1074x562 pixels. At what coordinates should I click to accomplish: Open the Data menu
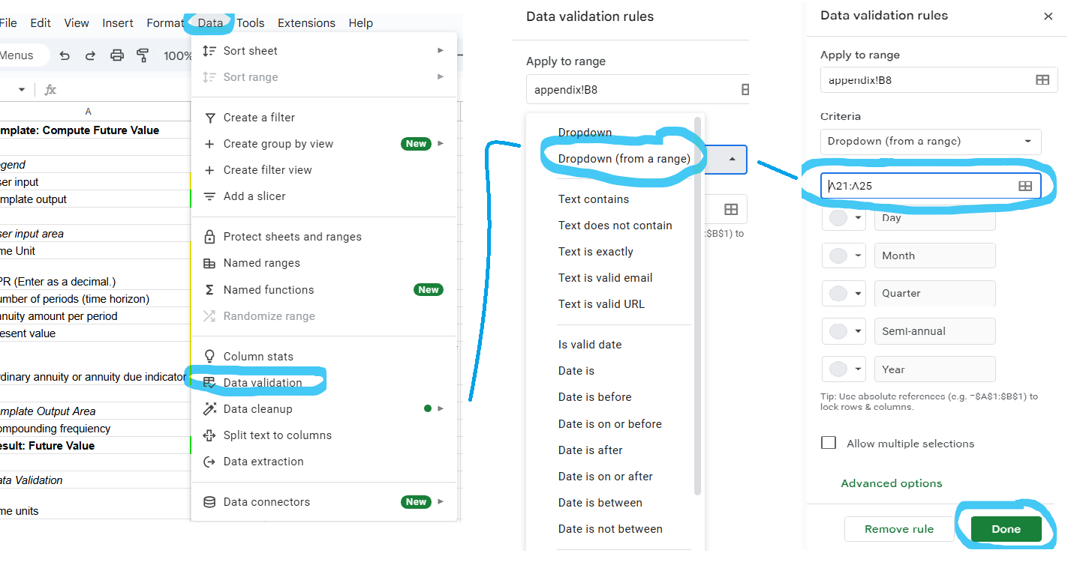(210, 23)
